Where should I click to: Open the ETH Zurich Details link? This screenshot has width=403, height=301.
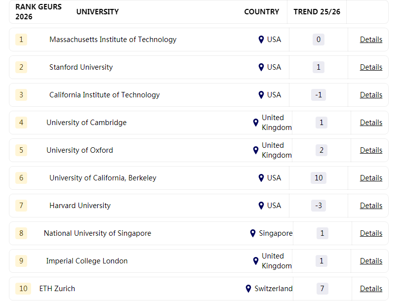(x=371, y=289)
